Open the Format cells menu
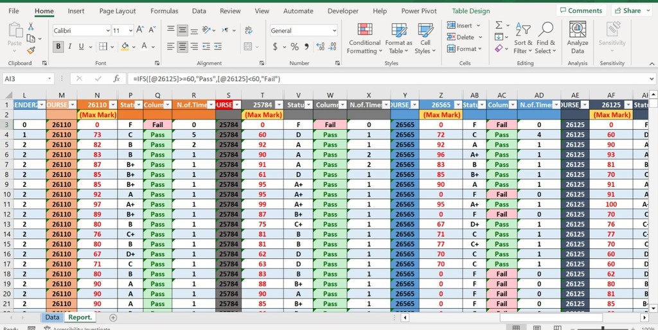658x330 pixels. 465,49
